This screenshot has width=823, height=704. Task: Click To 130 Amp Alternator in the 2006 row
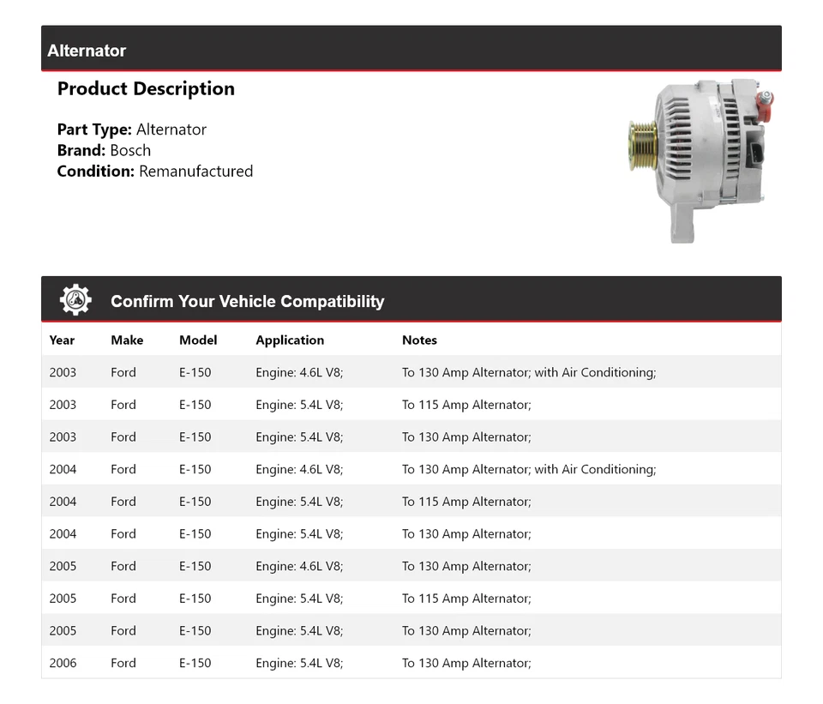pyautogui.click(x=466, y=663)
